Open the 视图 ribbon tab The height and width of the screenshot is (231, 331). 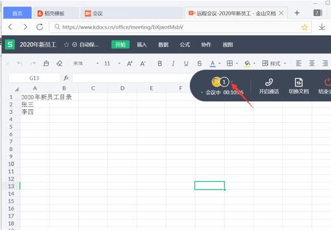[x=227, y=45]
